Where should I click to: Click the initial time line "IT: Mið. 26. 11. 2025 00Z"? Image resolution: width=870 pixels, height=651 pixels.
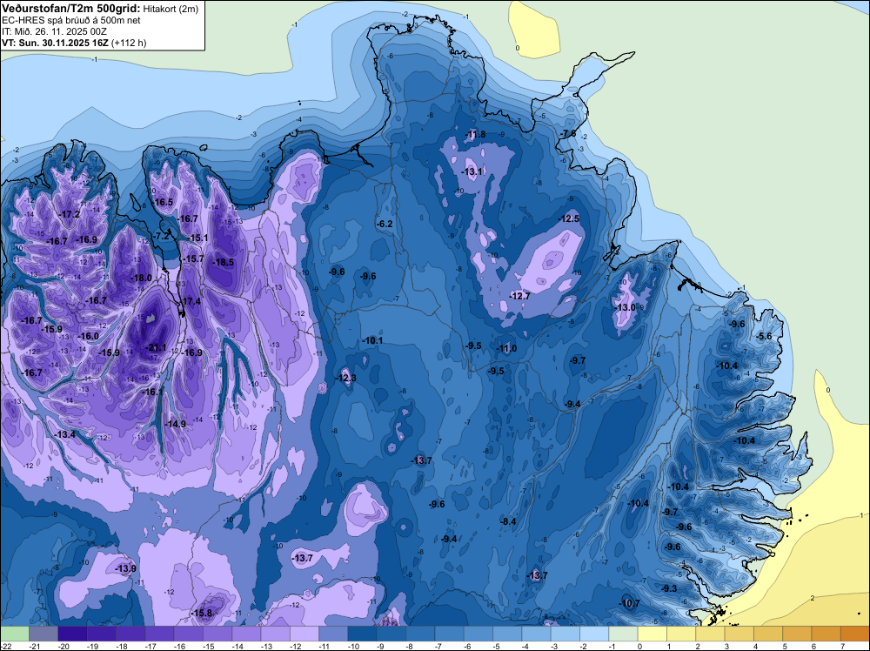54,31
